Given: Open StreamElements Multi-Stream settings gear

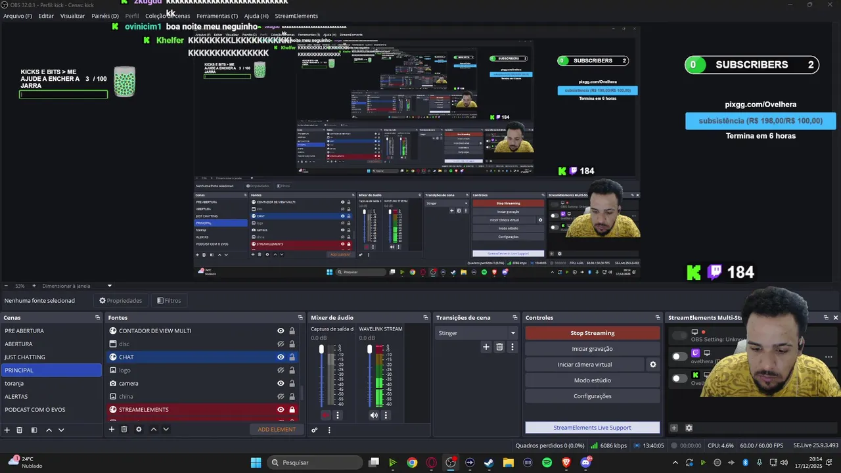Looking at the screenshot, I should pyautogui.click(x=689, y=428).
